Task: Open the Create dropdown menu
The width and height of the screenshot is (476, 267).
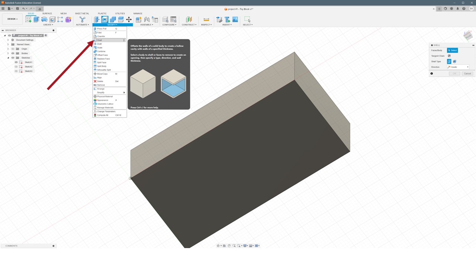Action: tap(48, 25)
